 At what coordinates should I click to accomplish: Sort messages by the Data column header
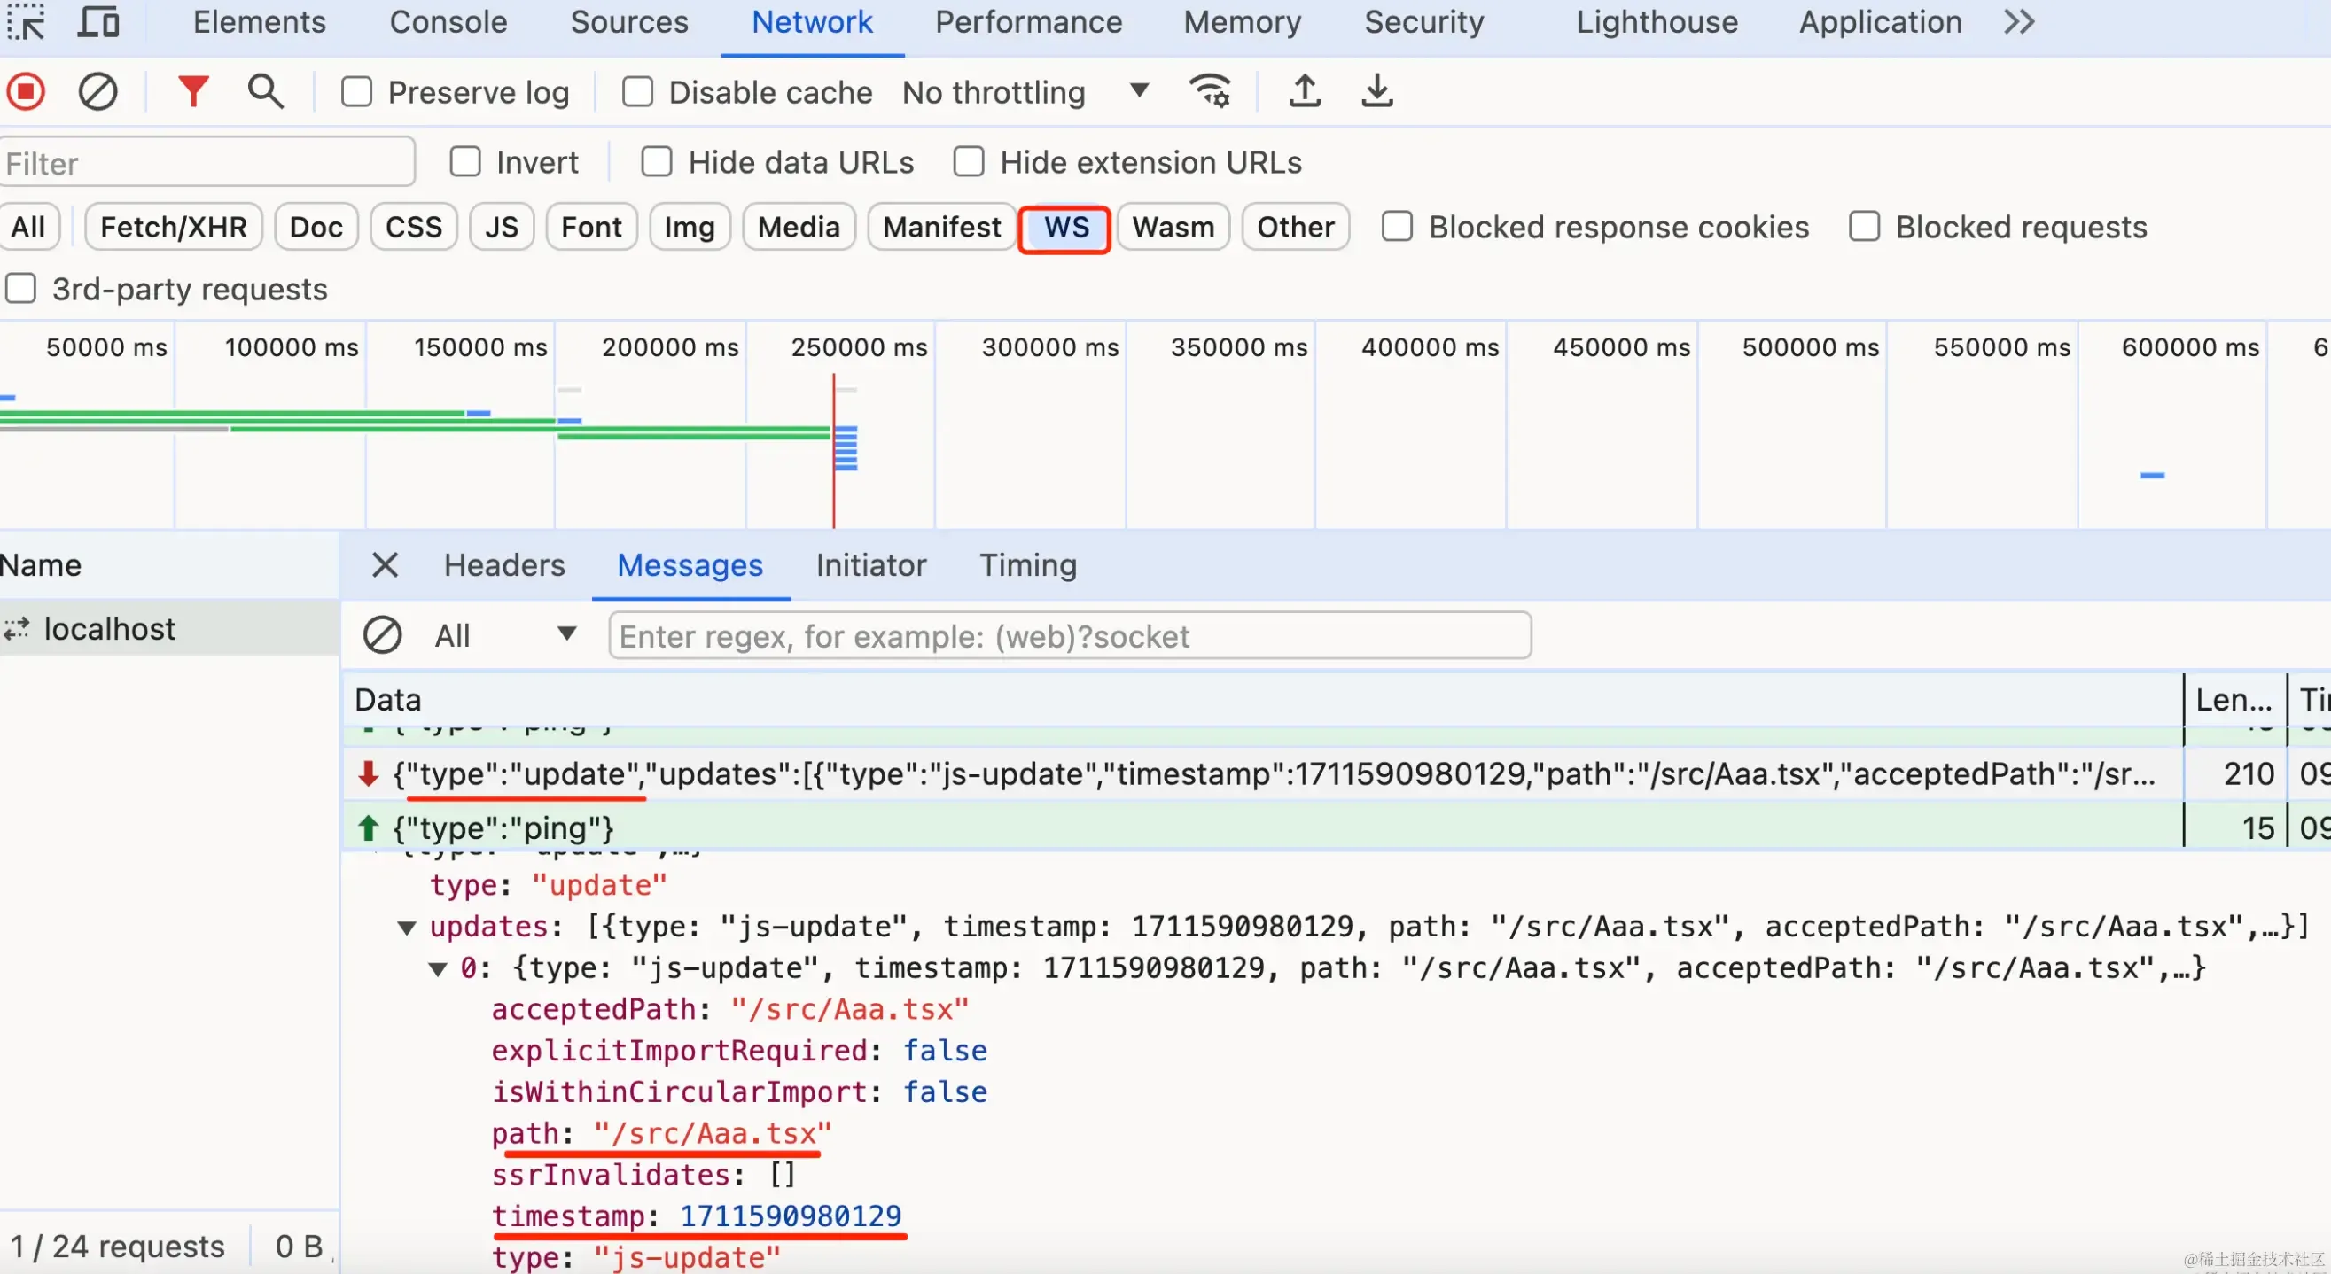point(1262,699)
